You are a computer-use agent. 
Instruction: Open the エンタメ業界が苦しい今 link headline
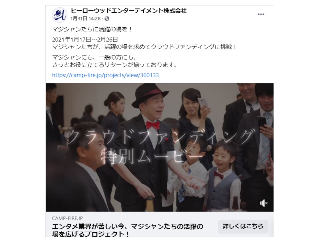(128, 230)
